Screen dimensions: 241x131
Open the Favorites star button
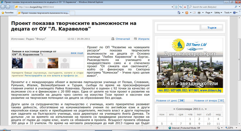[7, 13]
